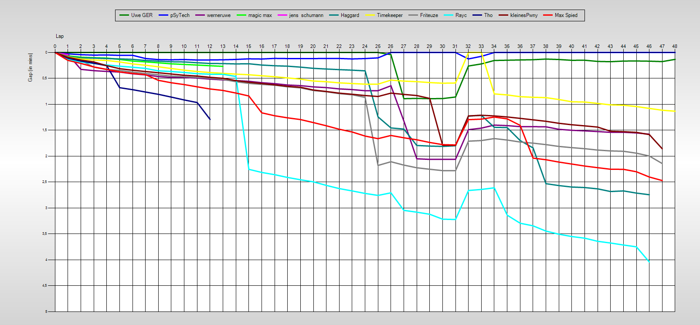Select lap 32 on the lap axis
This screenshot has height=325, width=700.
[x=468, y=46]
